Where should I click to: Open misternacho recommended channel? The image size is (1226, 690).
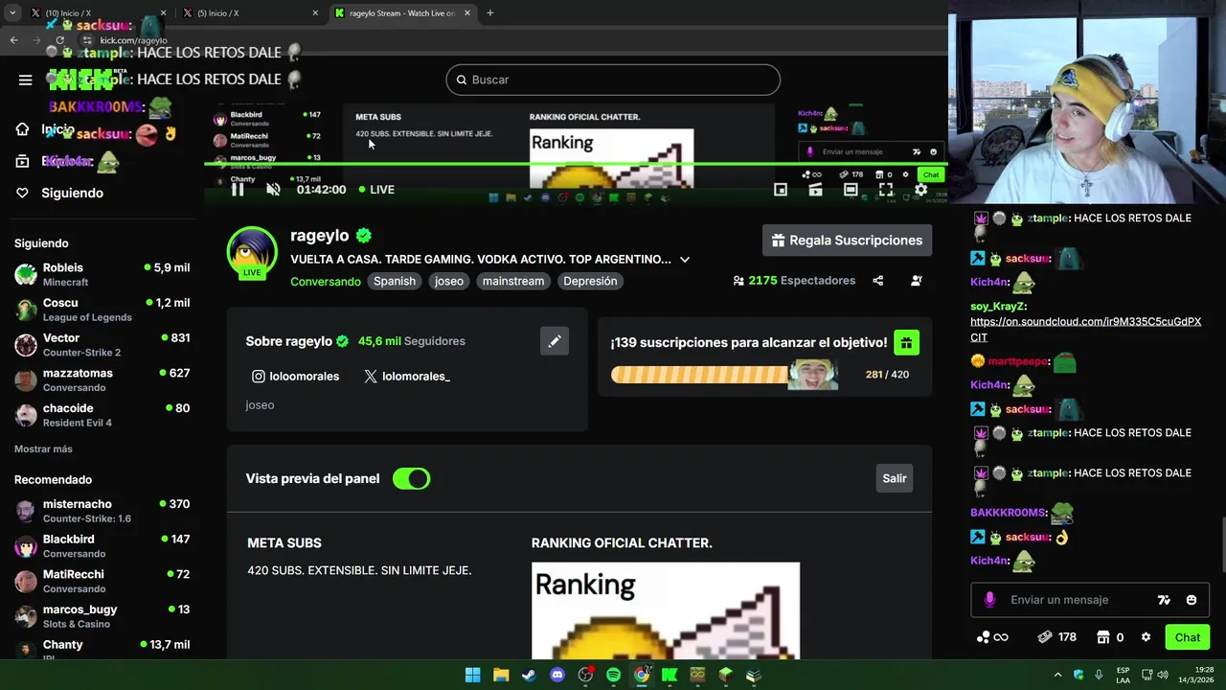[102, 511]
